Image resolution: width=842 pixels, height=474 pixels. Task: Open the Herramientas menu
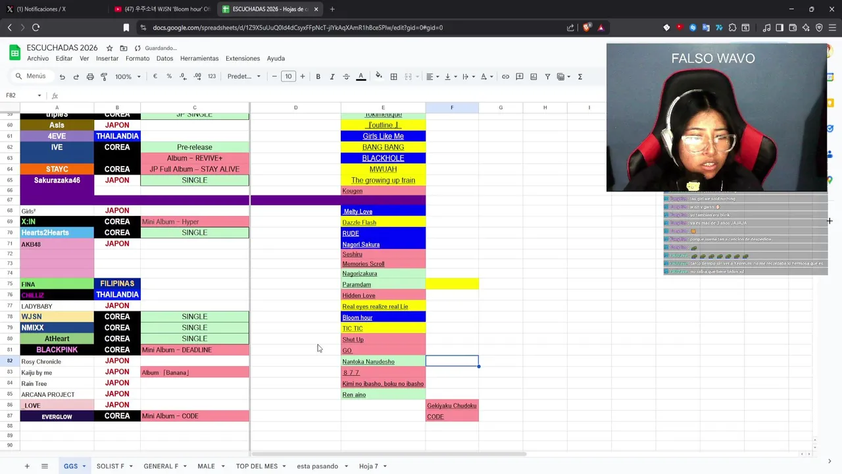pos(199,59)
